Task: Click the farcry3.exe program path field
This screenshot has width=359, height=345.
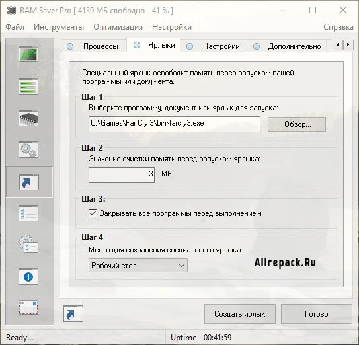Action: click(x=175, y=124)
